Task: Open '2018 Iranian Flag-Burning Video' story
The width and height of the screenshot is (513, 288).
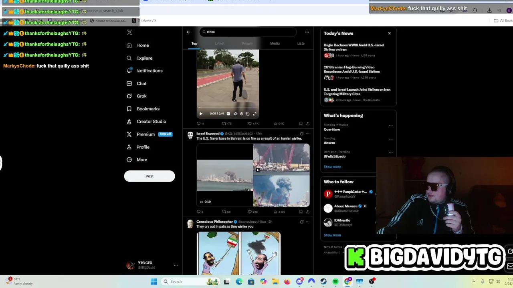Action: coord(352,70)
